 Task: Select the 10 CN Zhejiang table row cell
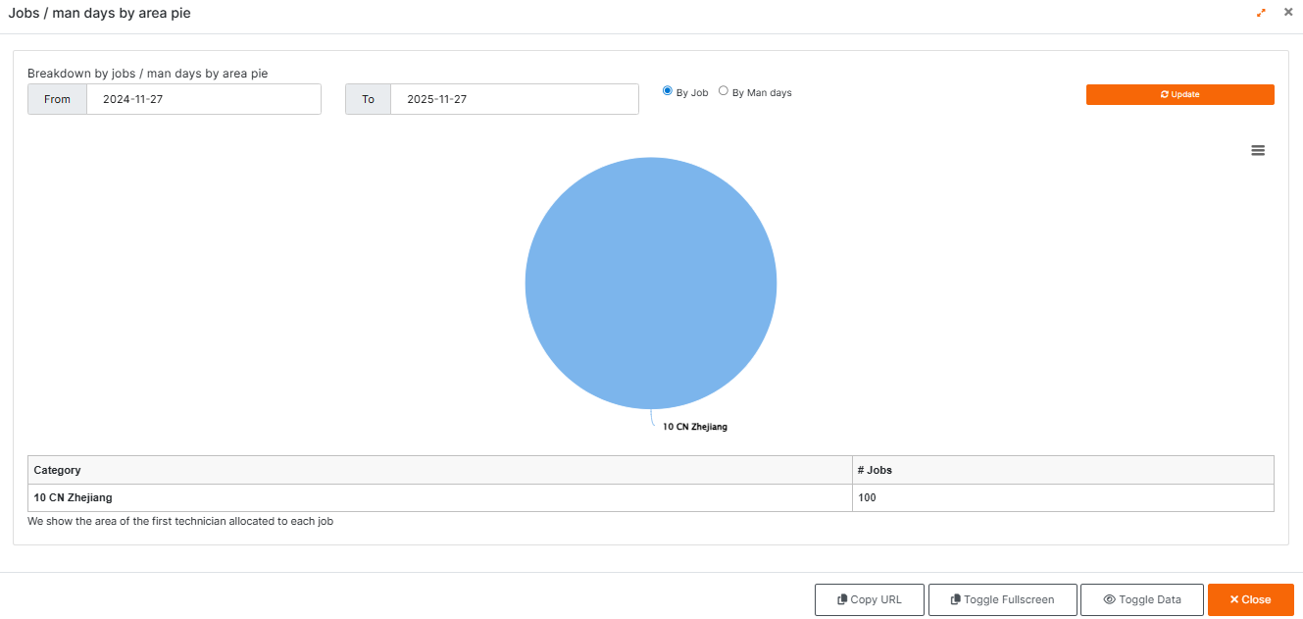click(x=74, y=497)
